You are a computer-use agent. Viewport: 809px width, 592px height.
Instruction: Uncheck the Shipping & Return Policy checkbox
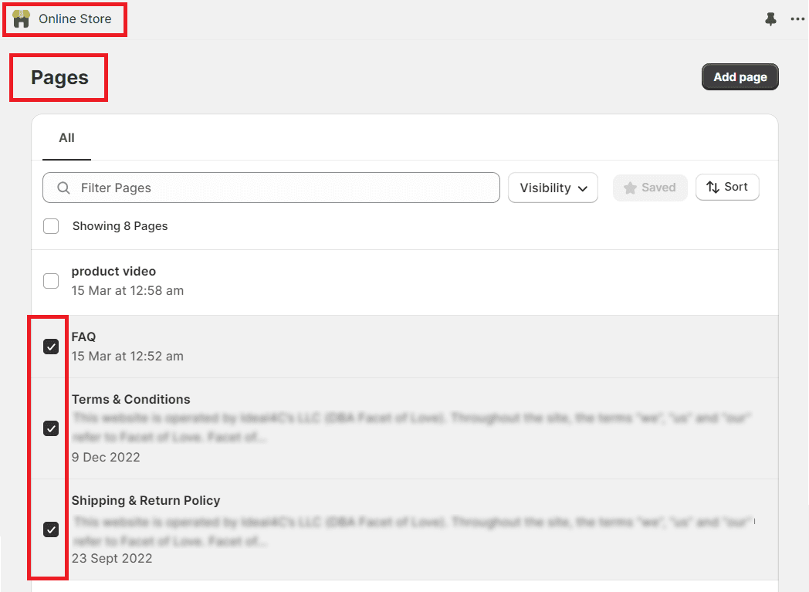51,529
